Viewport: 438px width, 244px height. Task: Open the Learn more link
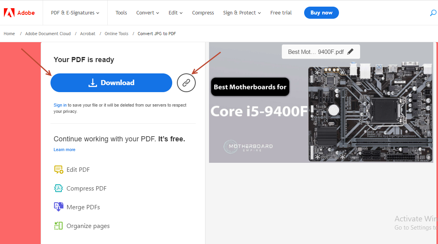point(65,150)
